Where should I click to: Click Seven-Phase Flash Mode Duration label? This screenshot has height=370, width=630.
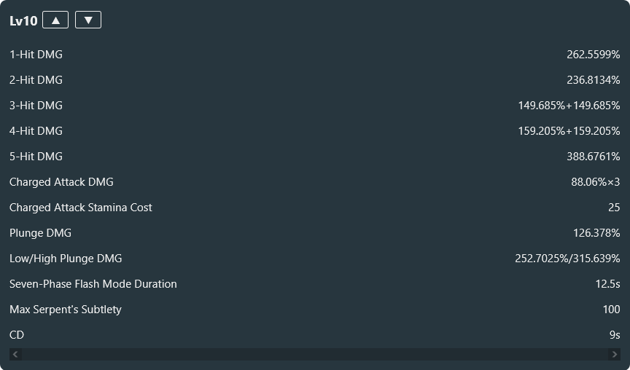pos(93,284)
